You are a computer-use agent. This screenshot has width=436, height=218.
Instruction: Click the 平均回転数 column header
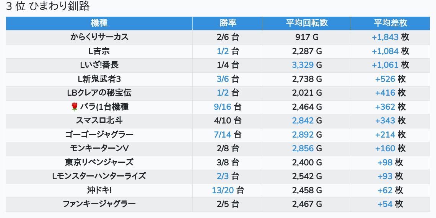point(307,23)
